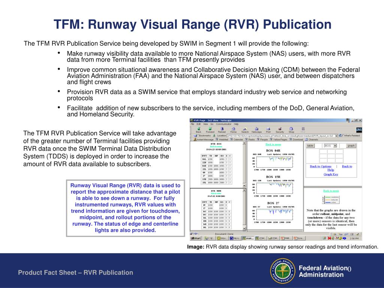Click Back to menu in RVR MEM frame
The width and height of the screenshot is (384, 288).
[216, 193]
